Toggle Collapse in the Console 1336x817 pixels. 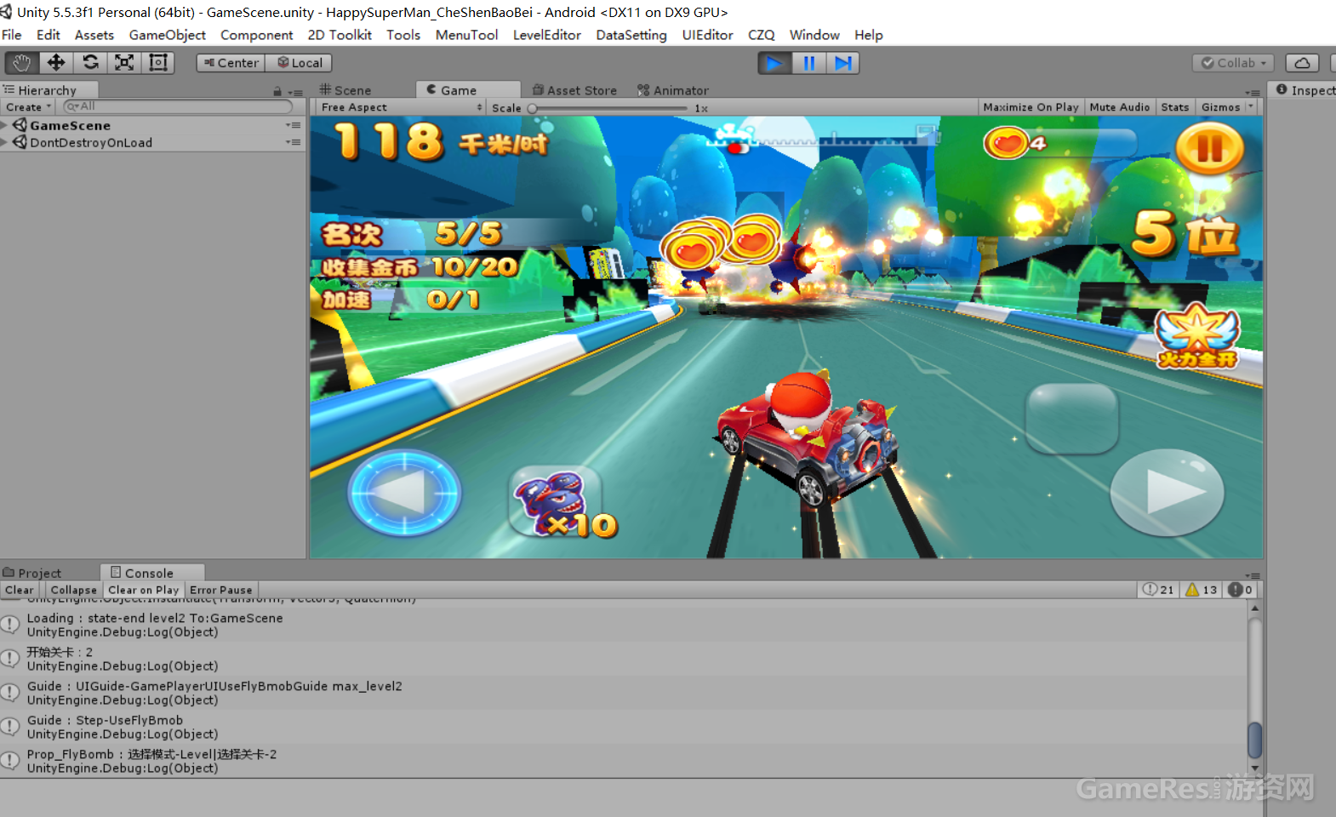click(x=74, y=590)
